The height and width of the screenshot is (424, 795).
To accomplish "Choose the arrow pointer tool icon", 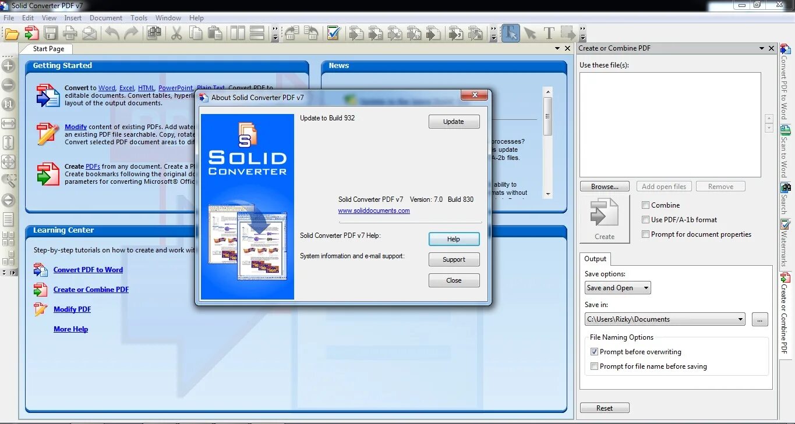I will point(529,33).
